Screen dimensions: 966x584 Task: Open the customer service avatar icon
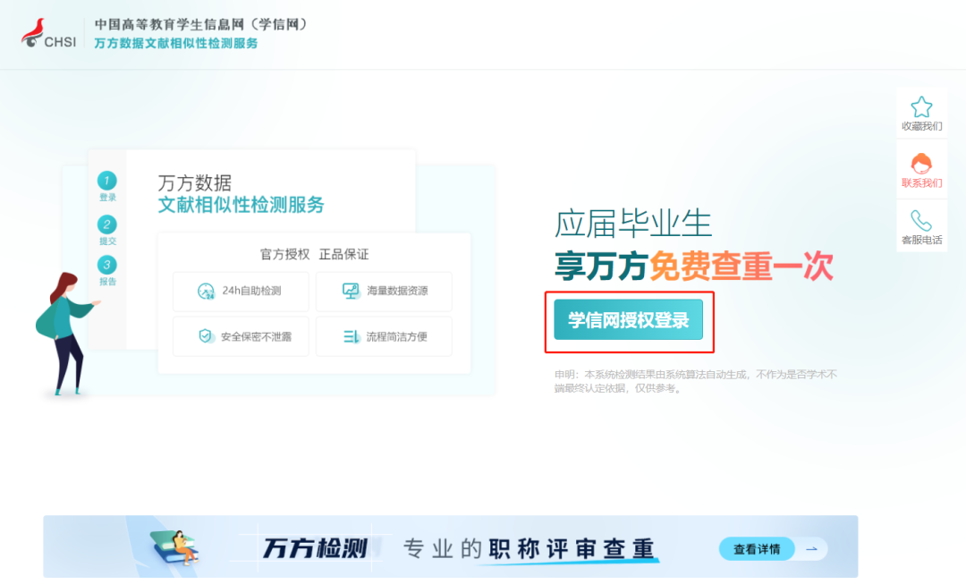[x=921, y=164]
